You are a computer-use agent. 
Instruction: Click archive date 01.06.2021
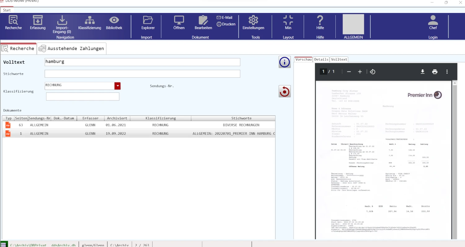[116, 125]
